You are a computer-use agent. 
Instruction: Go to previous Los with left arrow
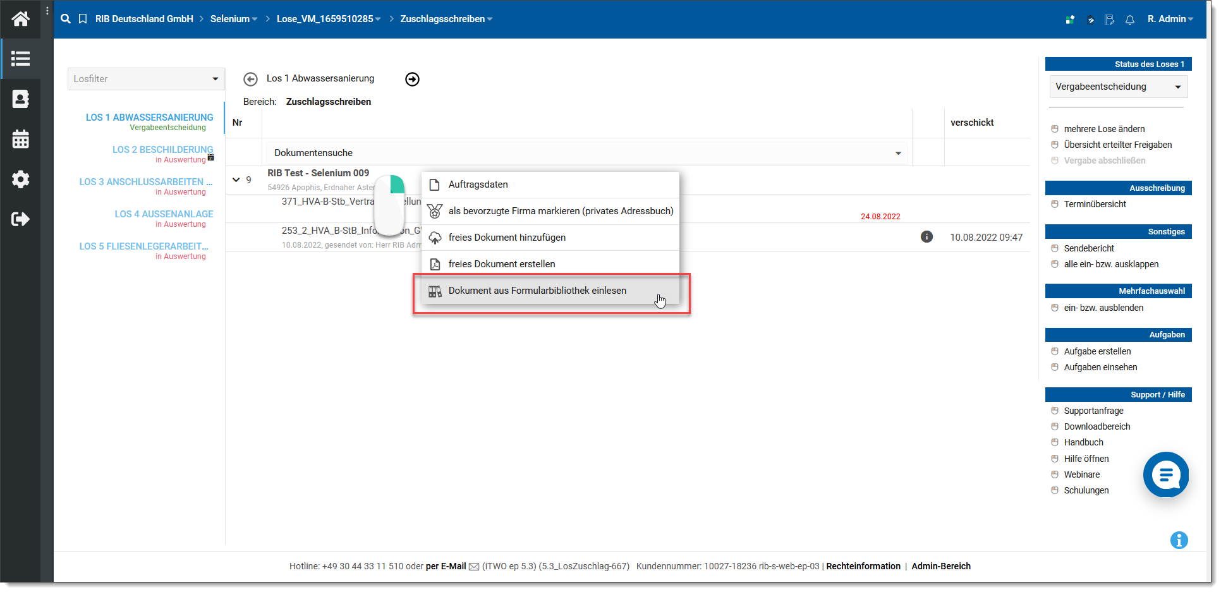pos(250,79)
